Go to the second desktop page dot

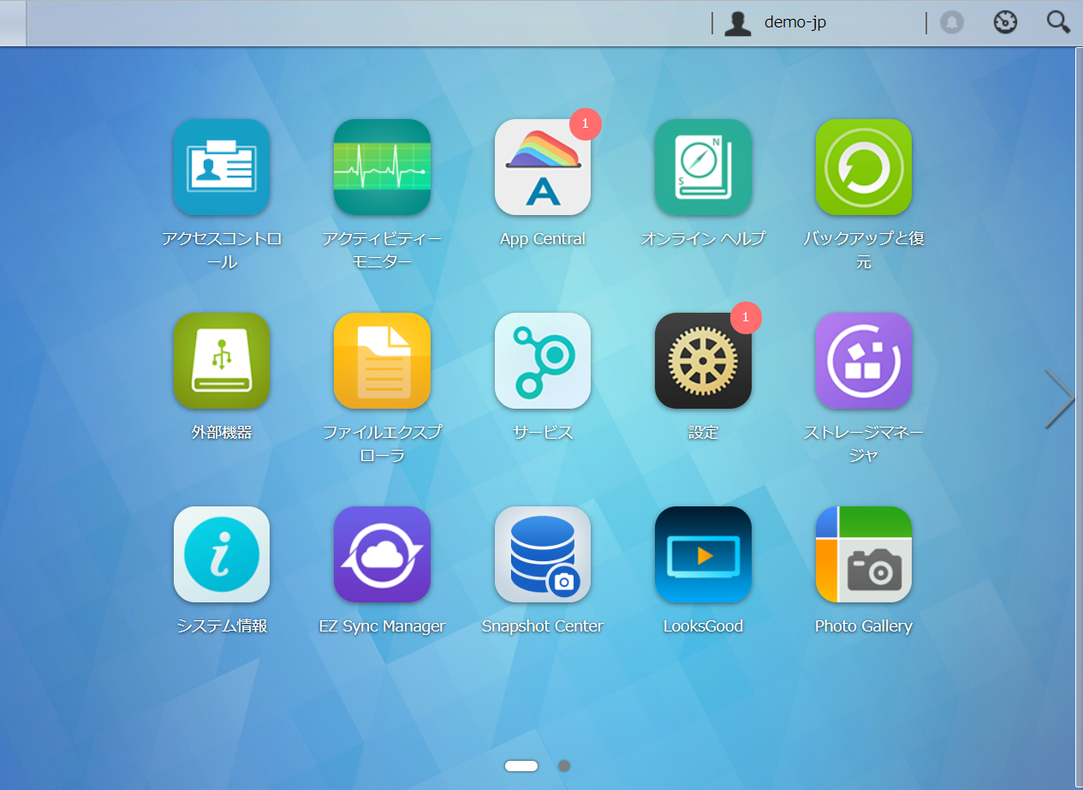[564, 765]
